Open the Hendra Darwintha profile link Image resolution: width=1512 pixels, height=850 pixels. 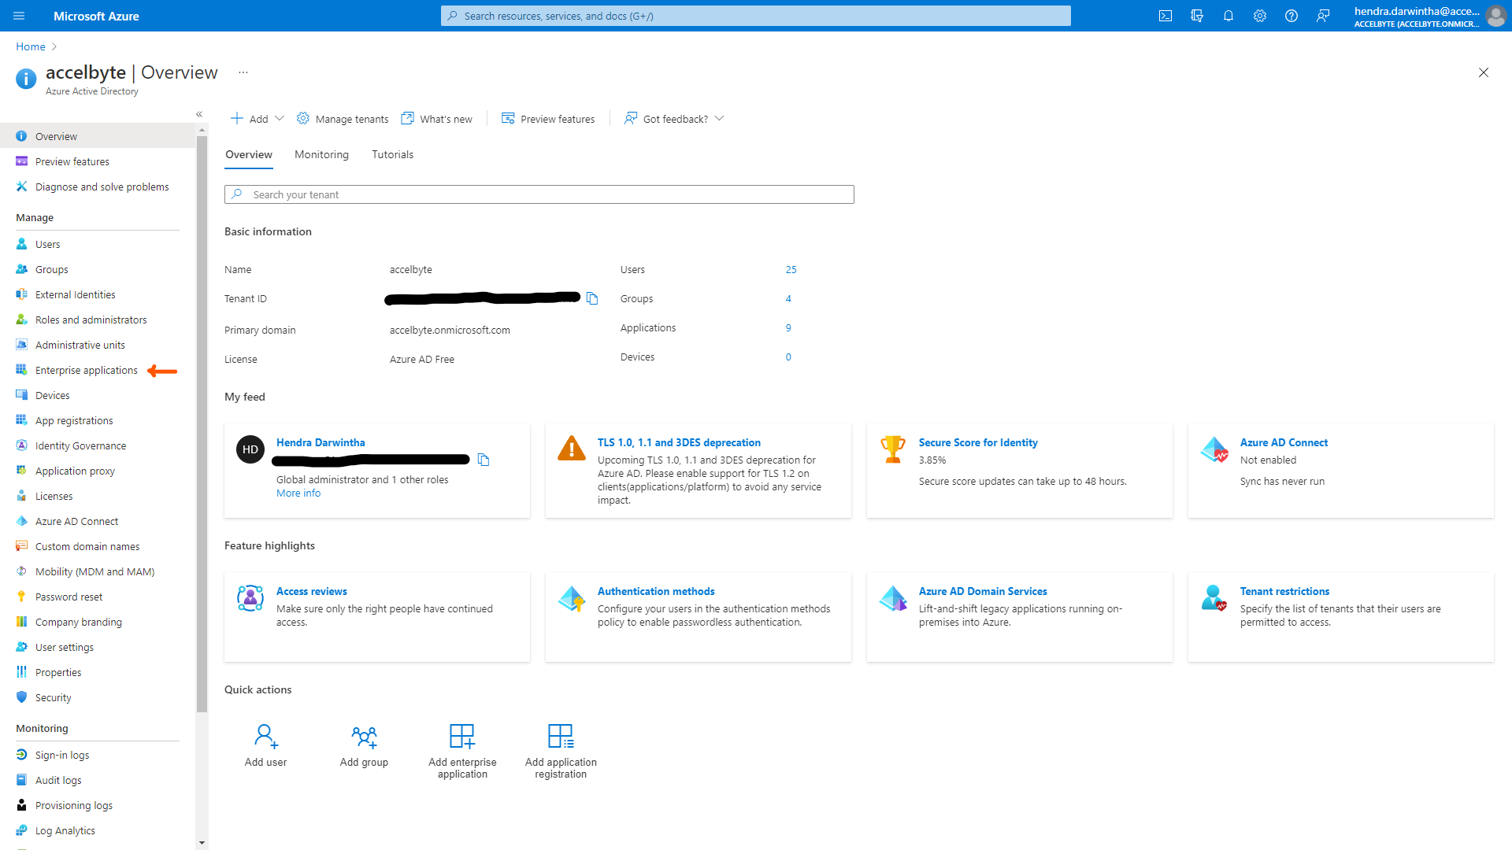(321, 442)
